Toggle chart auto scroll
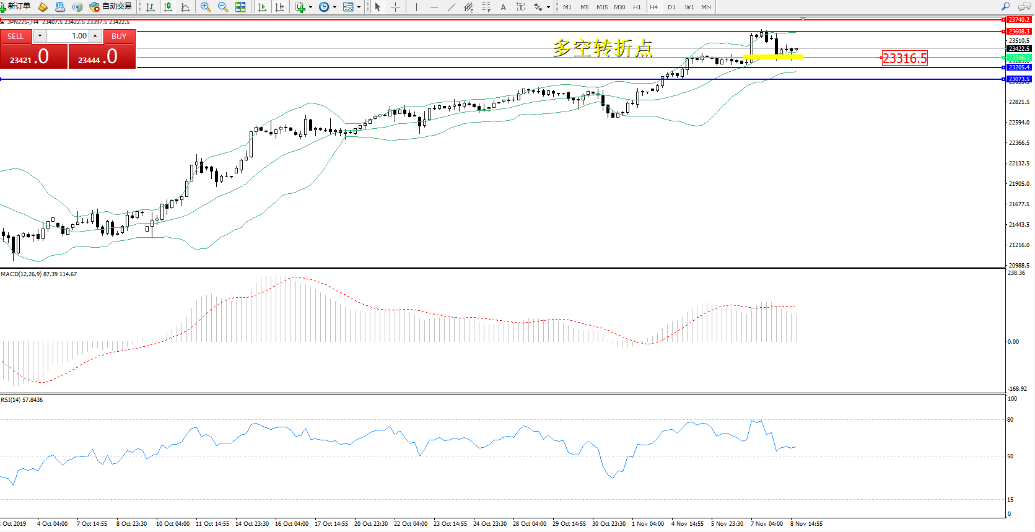The width and height of the screenshot is (1035, 532). (x=262, y=7)
